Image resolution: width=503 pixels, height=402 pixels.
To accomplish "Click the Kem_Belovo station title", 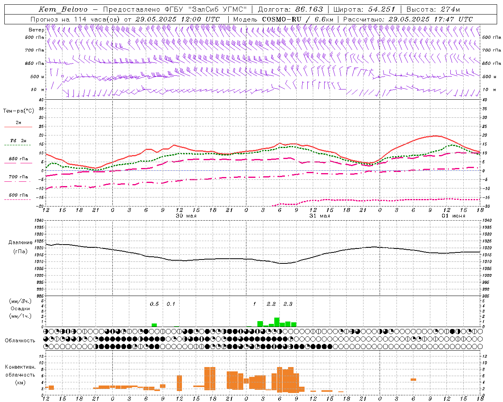I will tap(63, 9).
